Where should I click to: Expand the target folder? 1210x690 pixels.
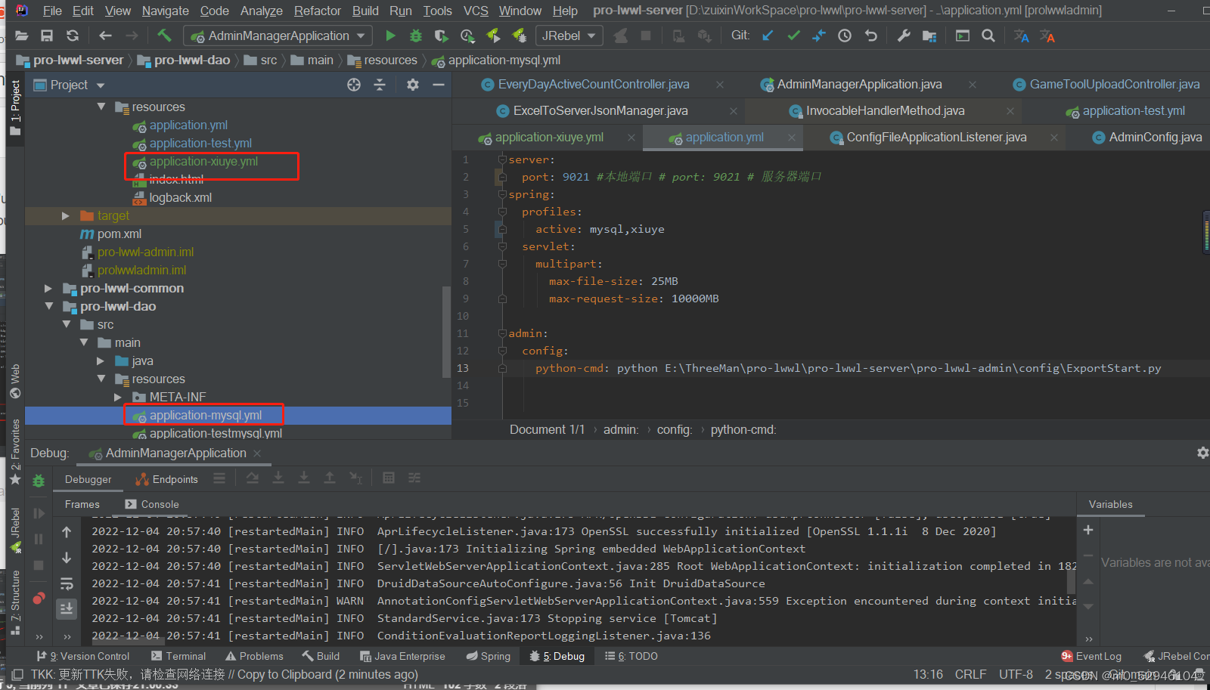[x=66, y=215]
